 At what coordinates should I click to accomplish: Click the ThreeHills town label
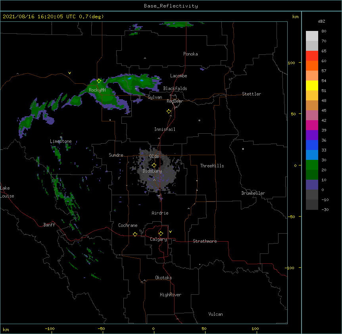(x=212, y=166)
